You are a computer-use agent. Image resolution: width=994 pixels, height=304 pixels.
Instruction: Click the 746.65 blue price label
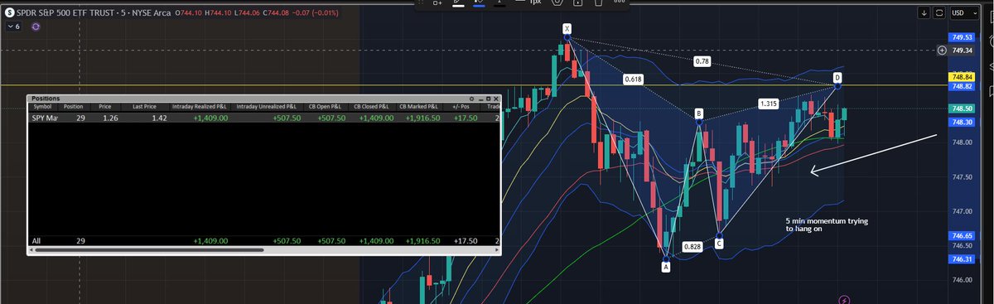click(963, 236)
